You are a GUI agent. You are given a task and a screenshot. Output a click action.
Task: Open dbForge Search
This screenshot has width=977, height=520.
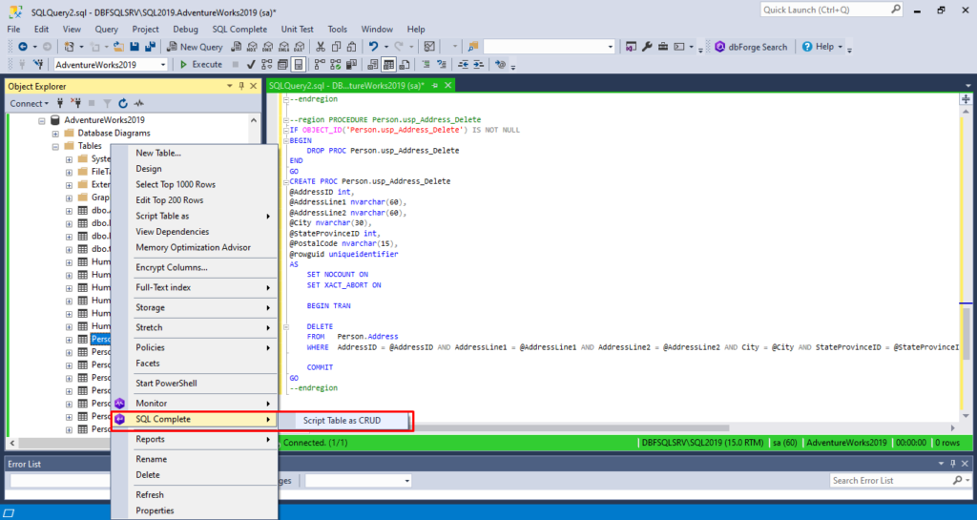[x=752, y=47]
